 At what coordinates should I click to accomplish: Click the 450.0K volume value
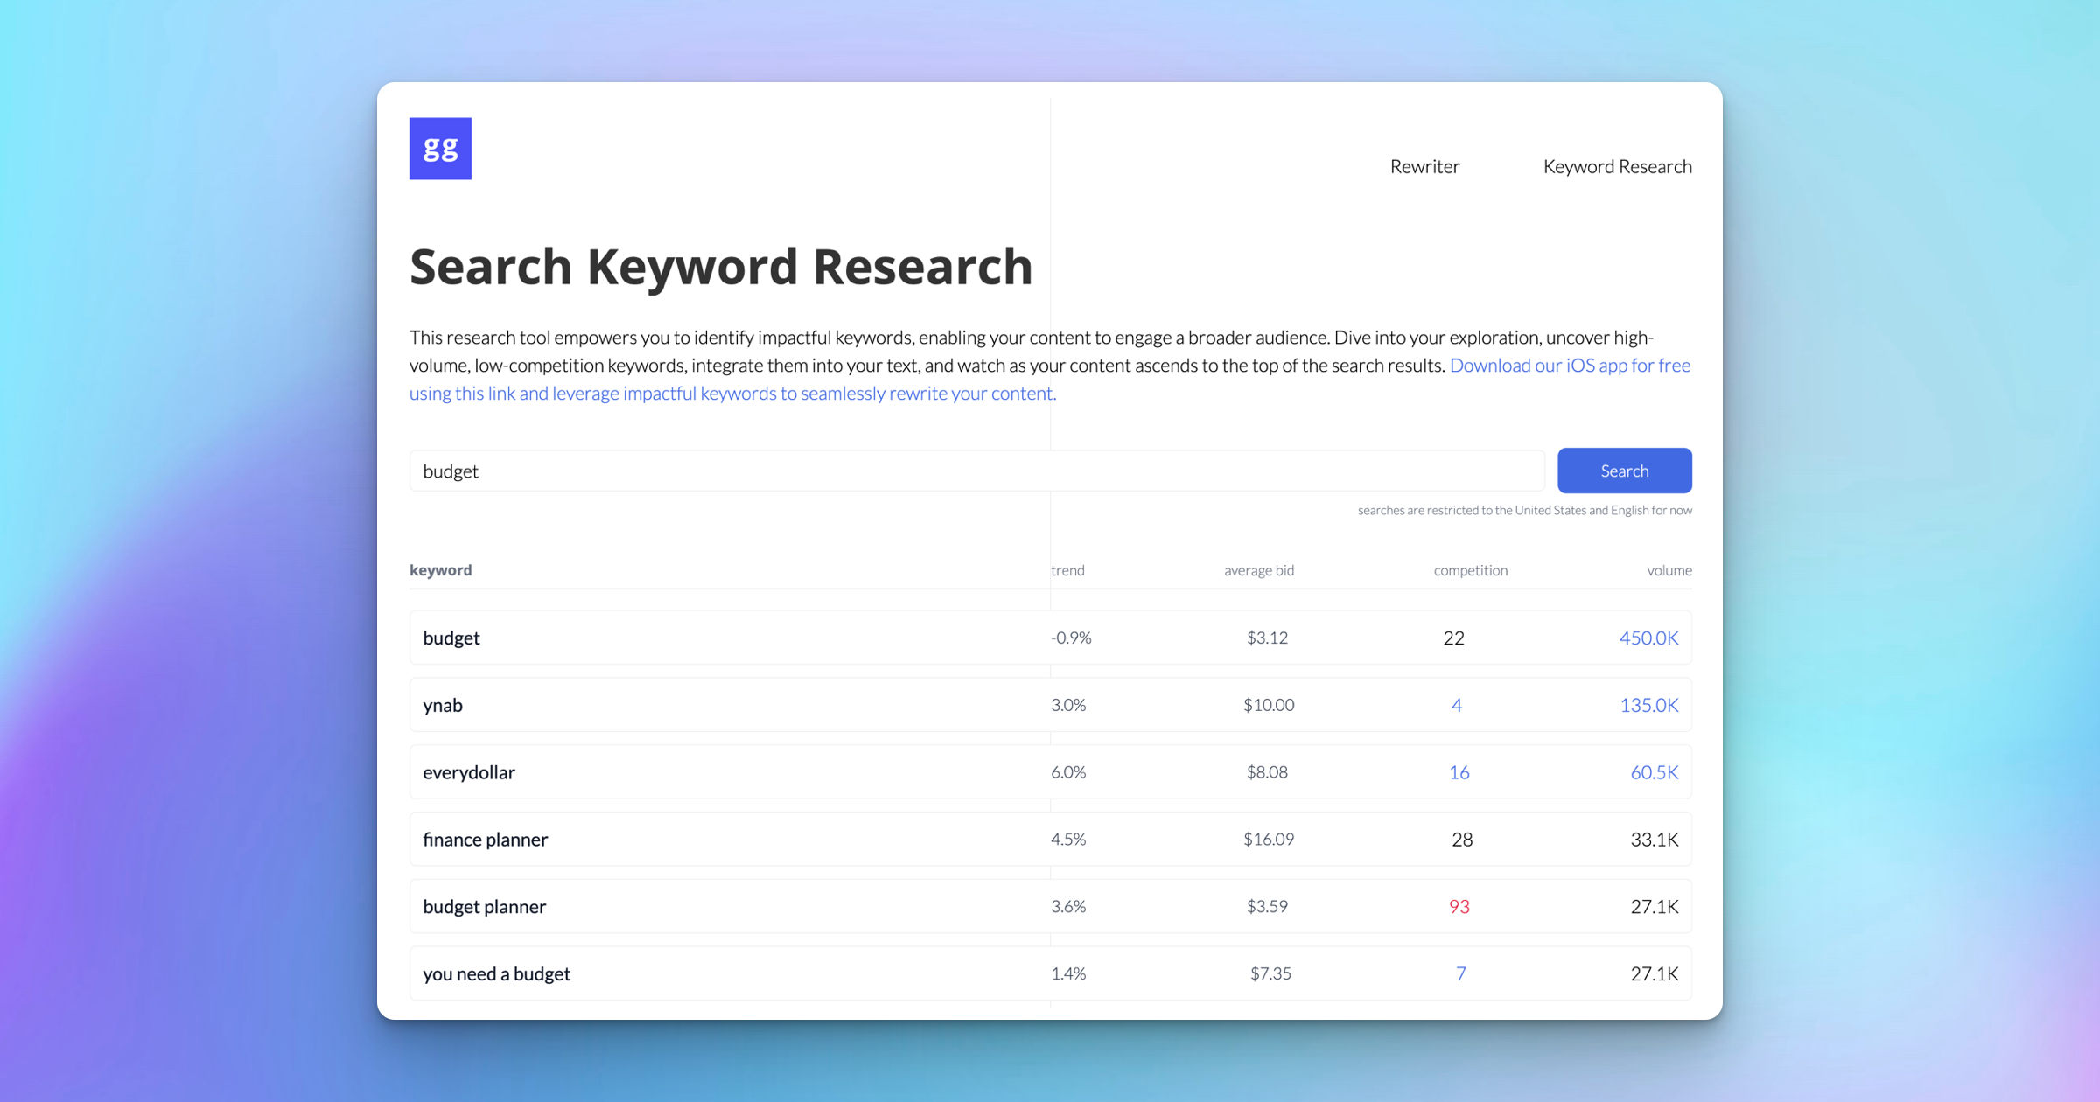point(1648,638)
